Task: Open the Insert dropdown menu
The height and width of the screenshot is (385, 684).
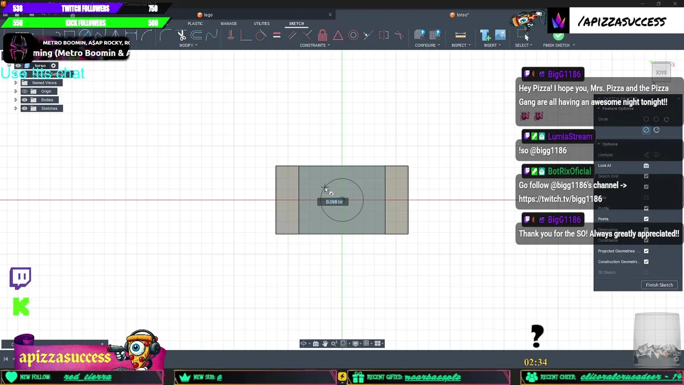Action: pyautogui.click(x=492, y=45)
